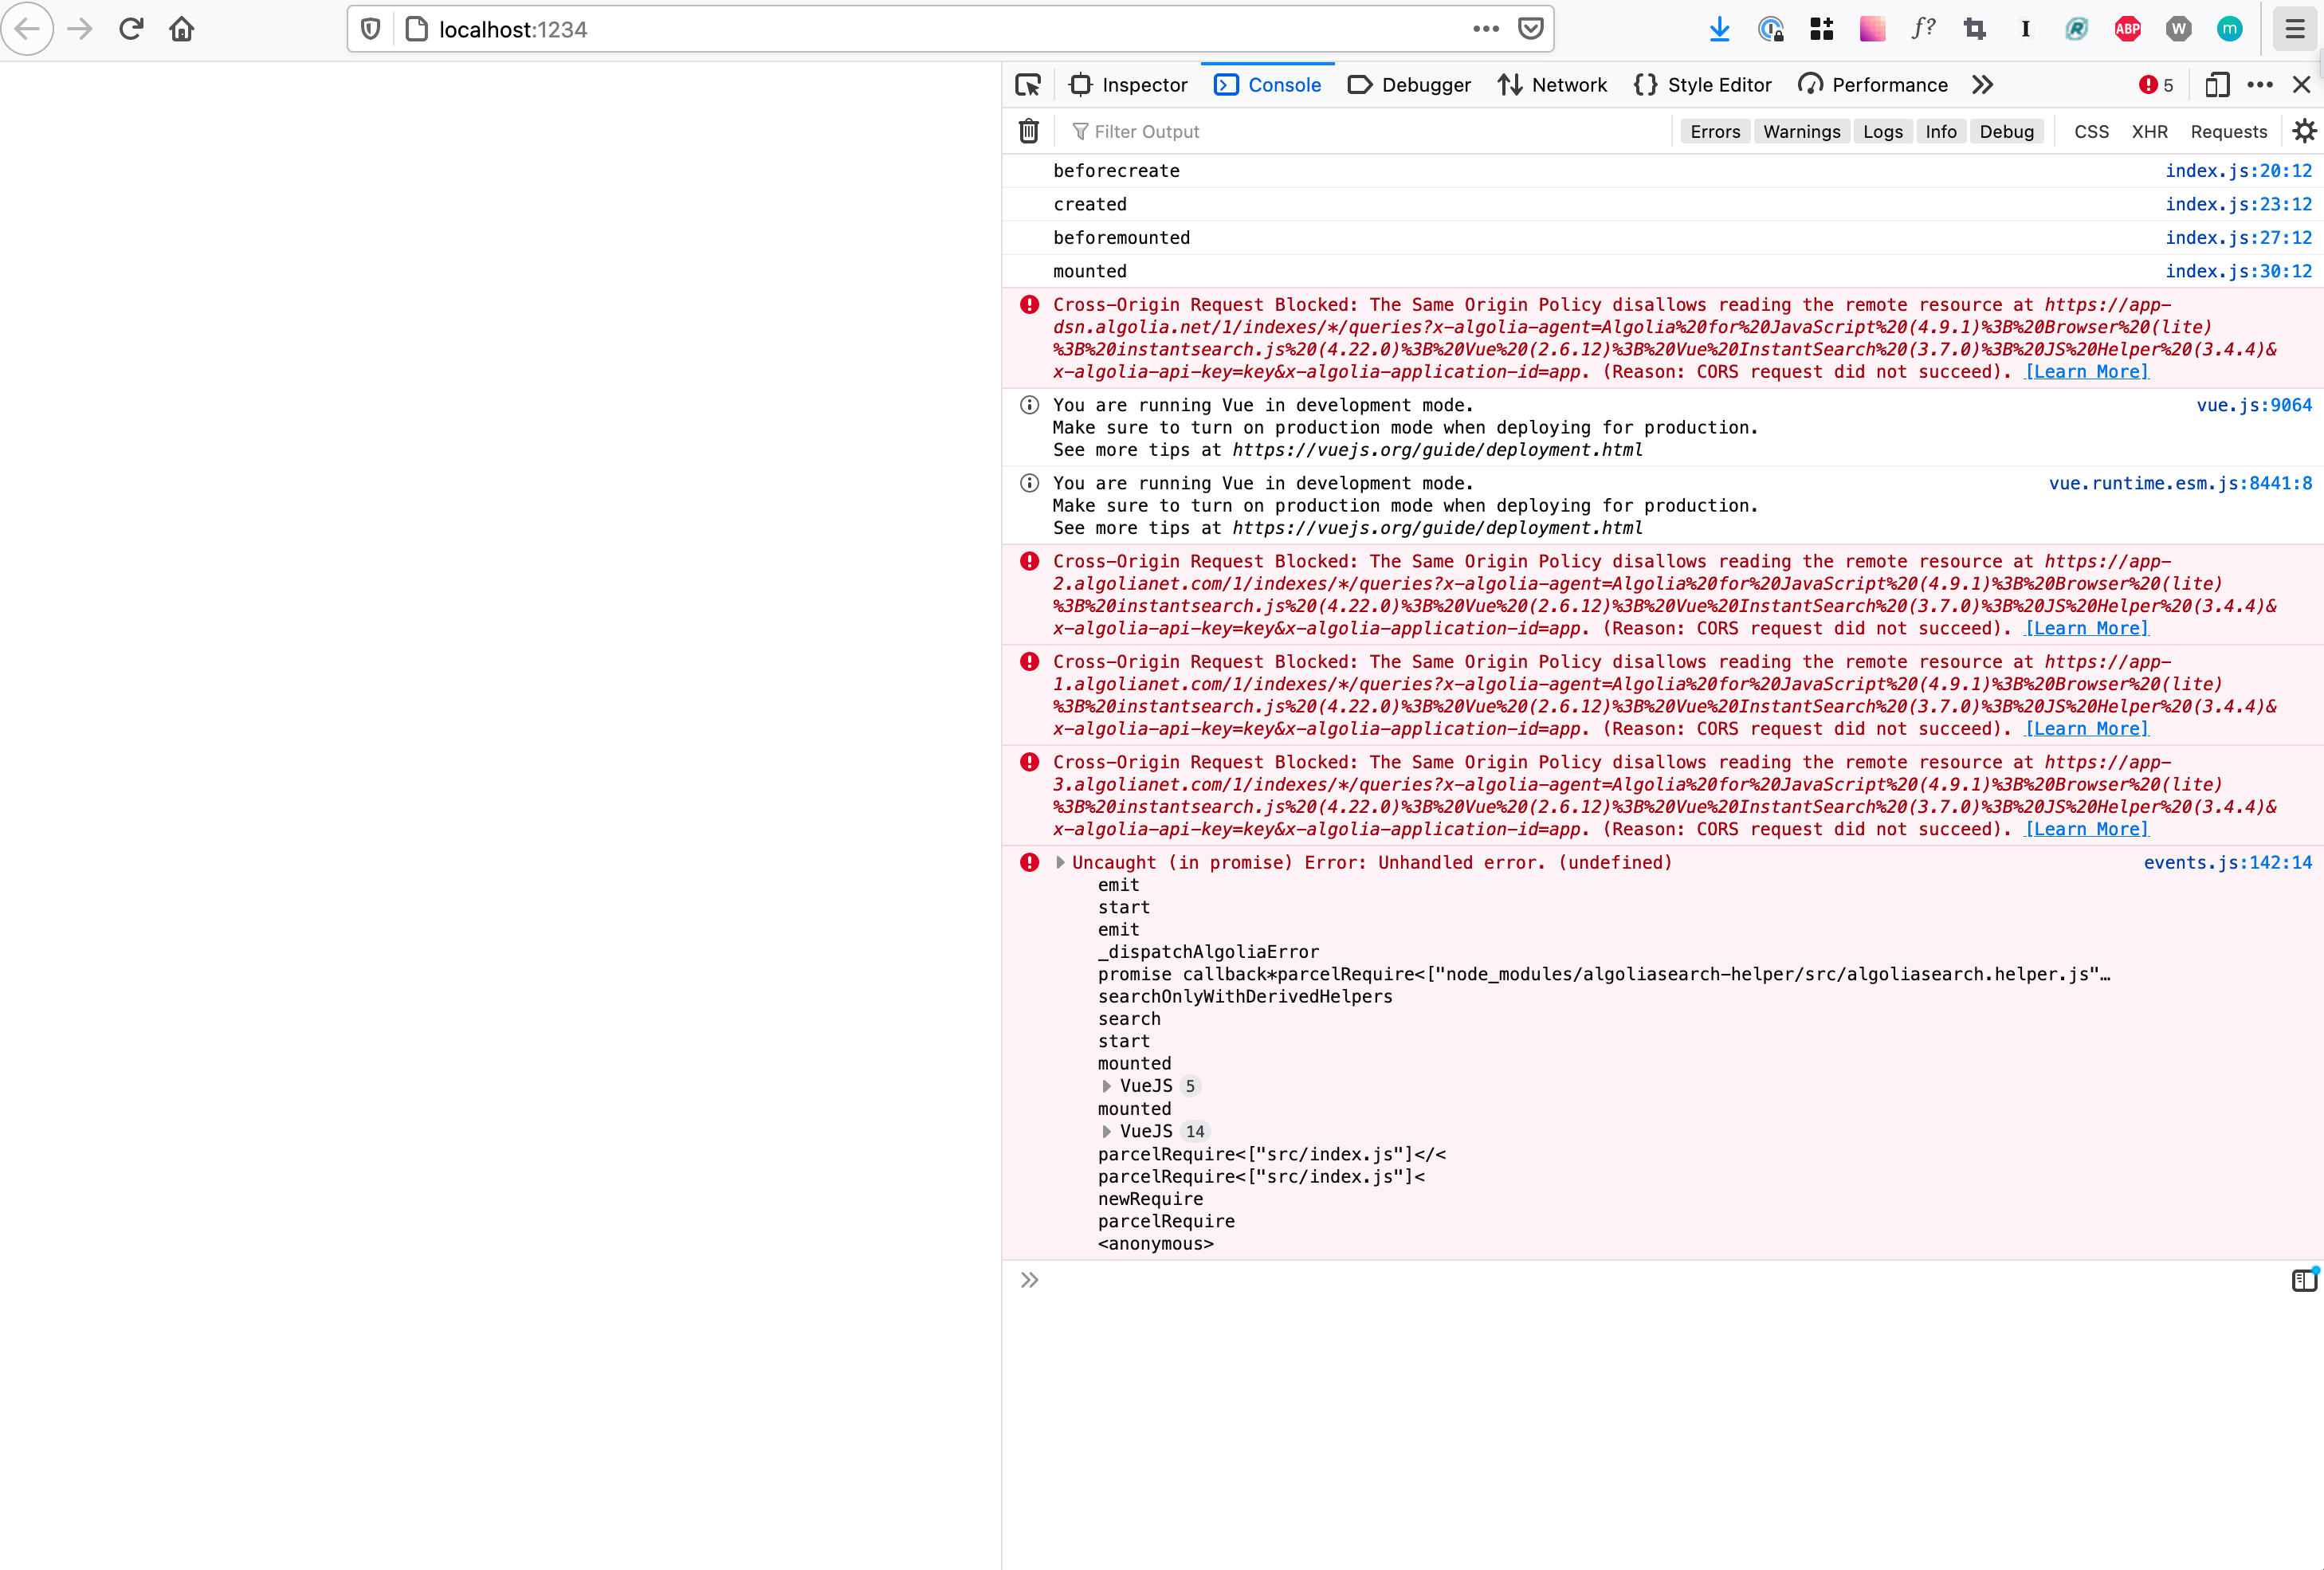Activate the element picker in devtools

tap(1028, 85)
